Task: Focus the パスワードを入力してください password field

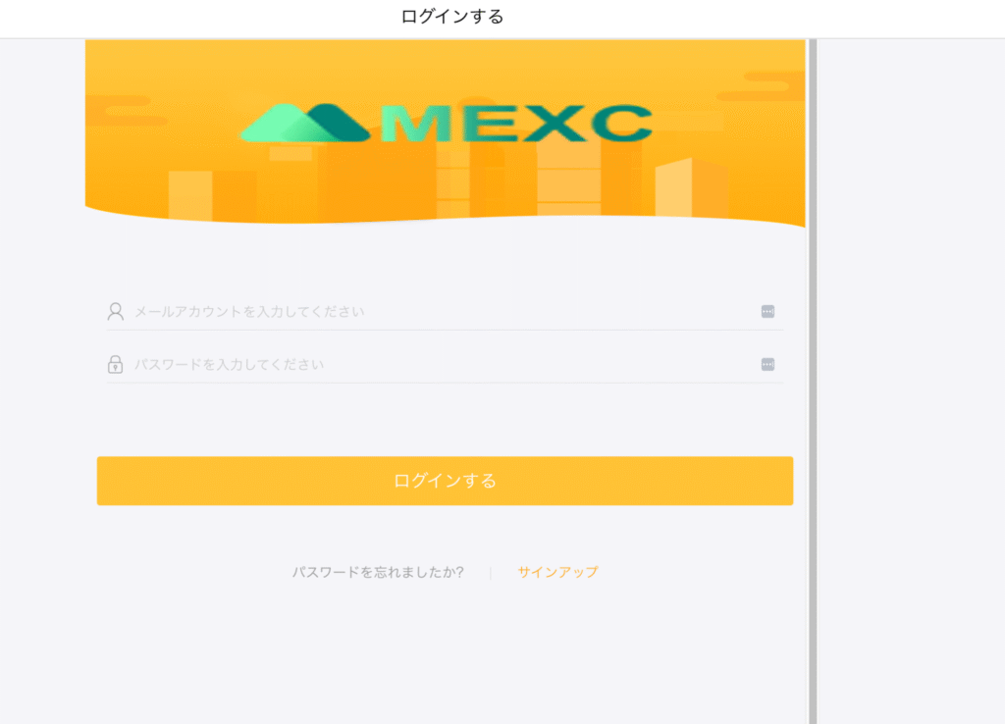Action: coord(442,365)
